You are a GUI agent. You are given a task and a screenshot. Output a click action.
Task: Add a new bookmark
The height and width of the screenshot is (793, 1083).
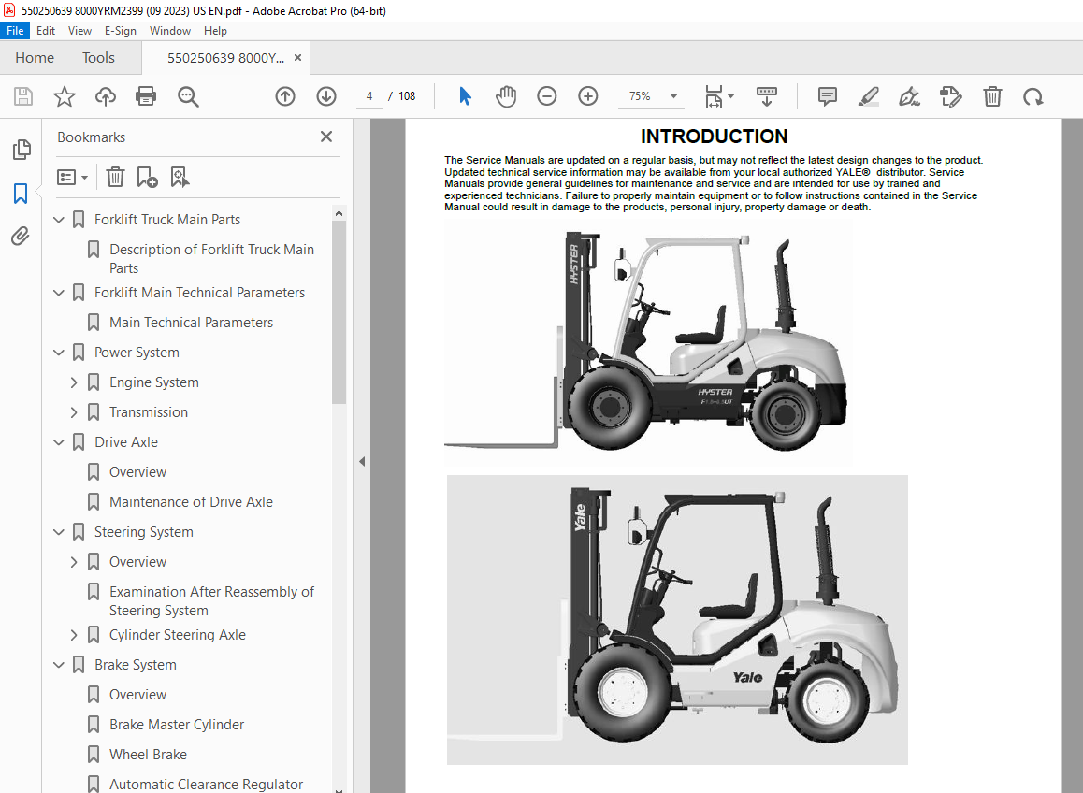pos(147,178)
